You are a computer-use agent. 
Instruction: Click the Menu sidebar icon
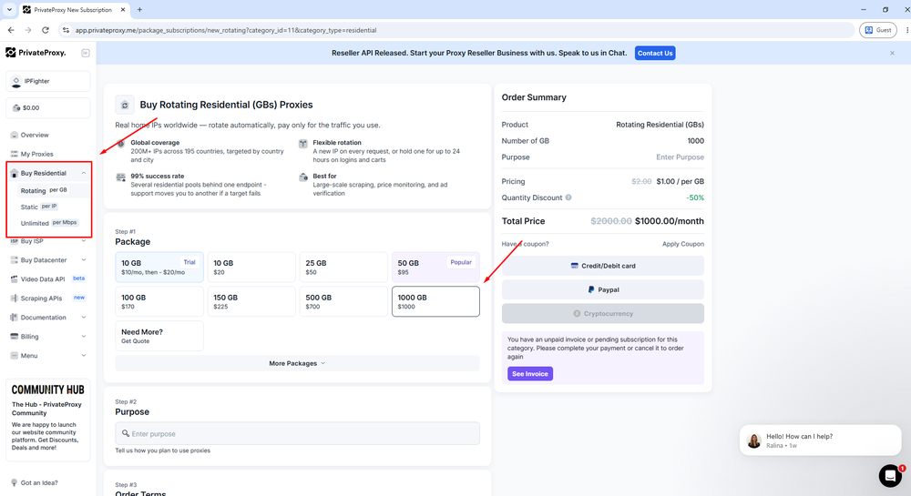[x=14, y=356]
